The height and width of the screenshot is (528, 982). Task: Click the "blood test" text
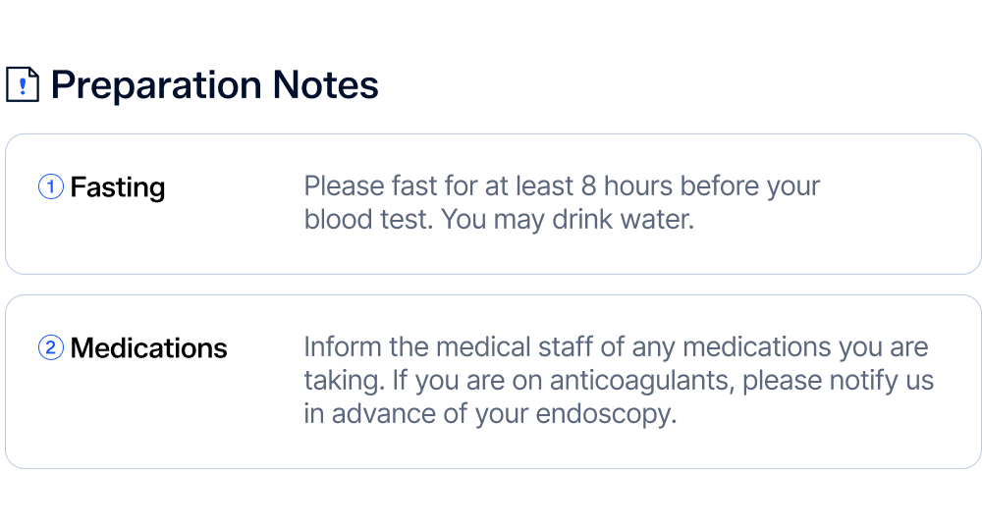(x=367, y=219)
